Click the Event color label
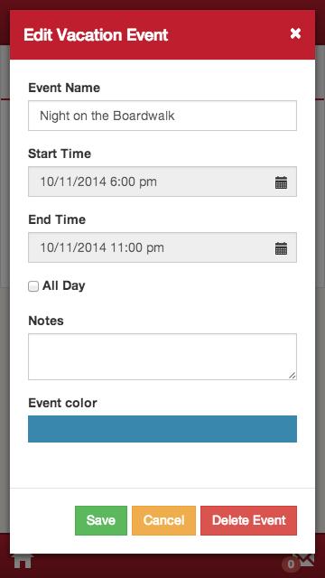 [62, 403]
